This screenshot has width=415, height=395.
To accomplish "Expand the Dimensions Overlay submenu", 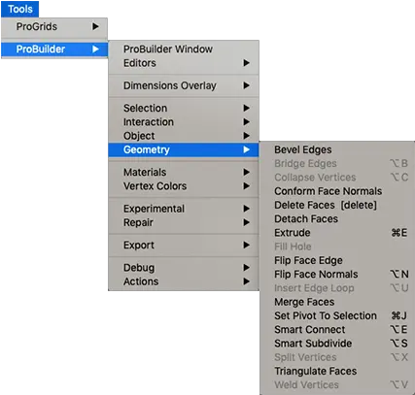I will click(184, 85).
